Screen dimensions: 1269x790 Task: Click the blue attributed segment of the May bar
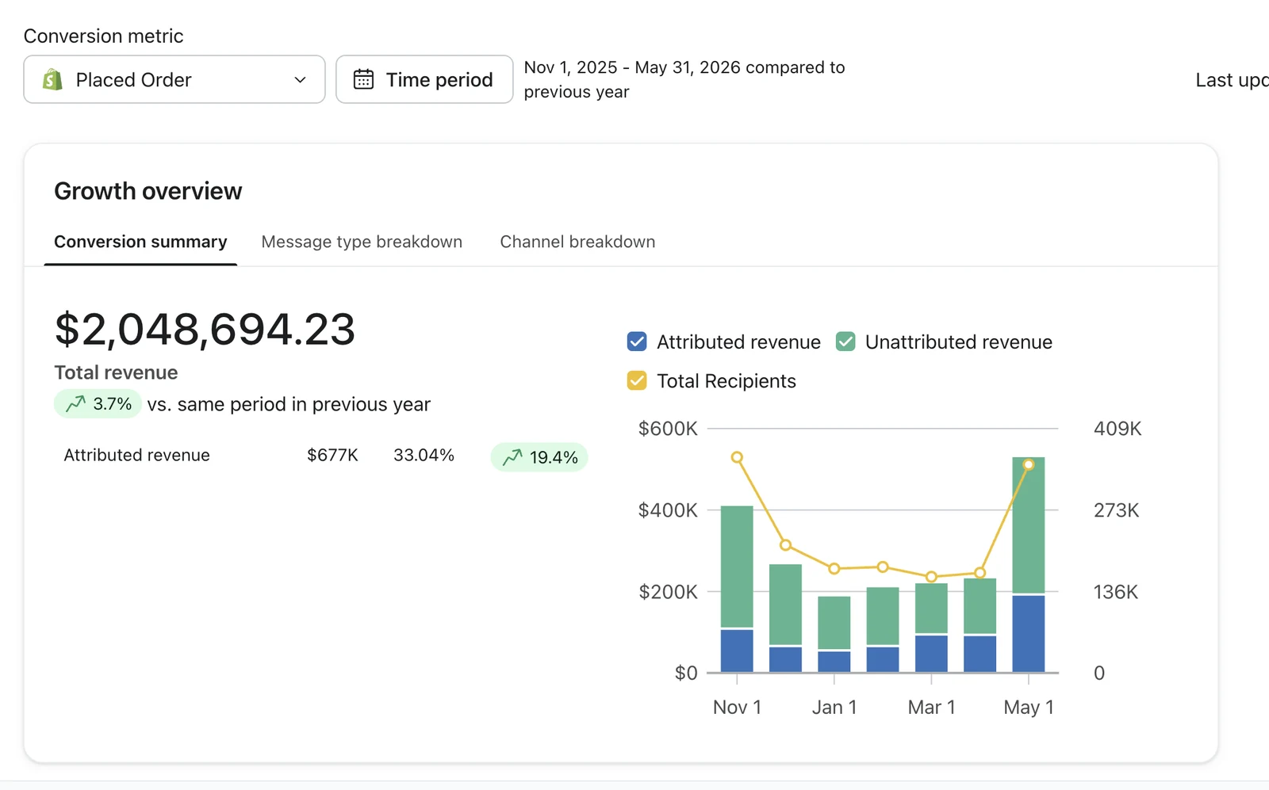pos(1029,634)
